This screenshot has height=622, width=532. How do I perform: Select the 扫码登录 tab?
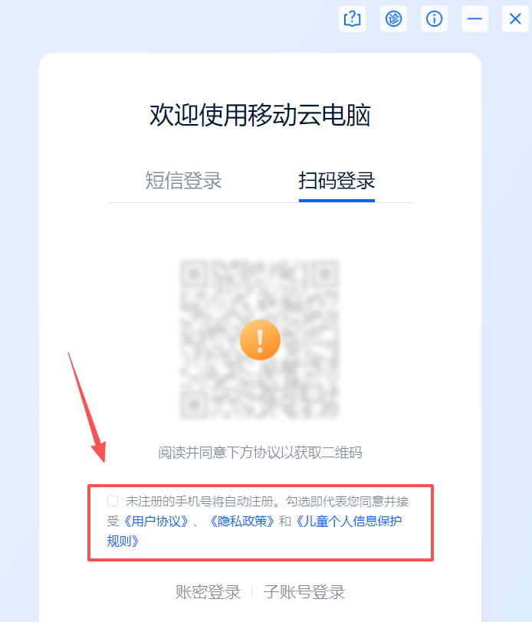tap(337, 181)
